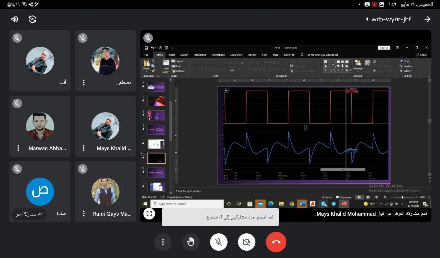440x258 pixels.
Task: Go back with the arrow beside meeting code
Action: click(427, 19)
